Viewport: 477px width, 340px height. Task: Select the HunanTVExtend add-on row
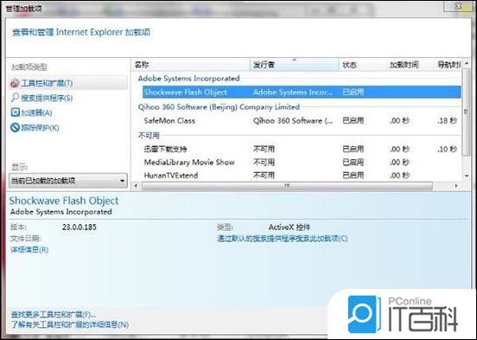point(302,176)
